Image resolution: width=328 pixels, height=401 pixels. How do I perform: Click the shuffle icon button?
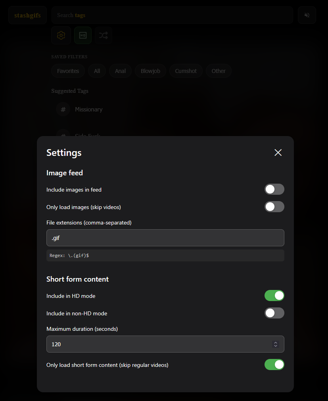point(104,35)
